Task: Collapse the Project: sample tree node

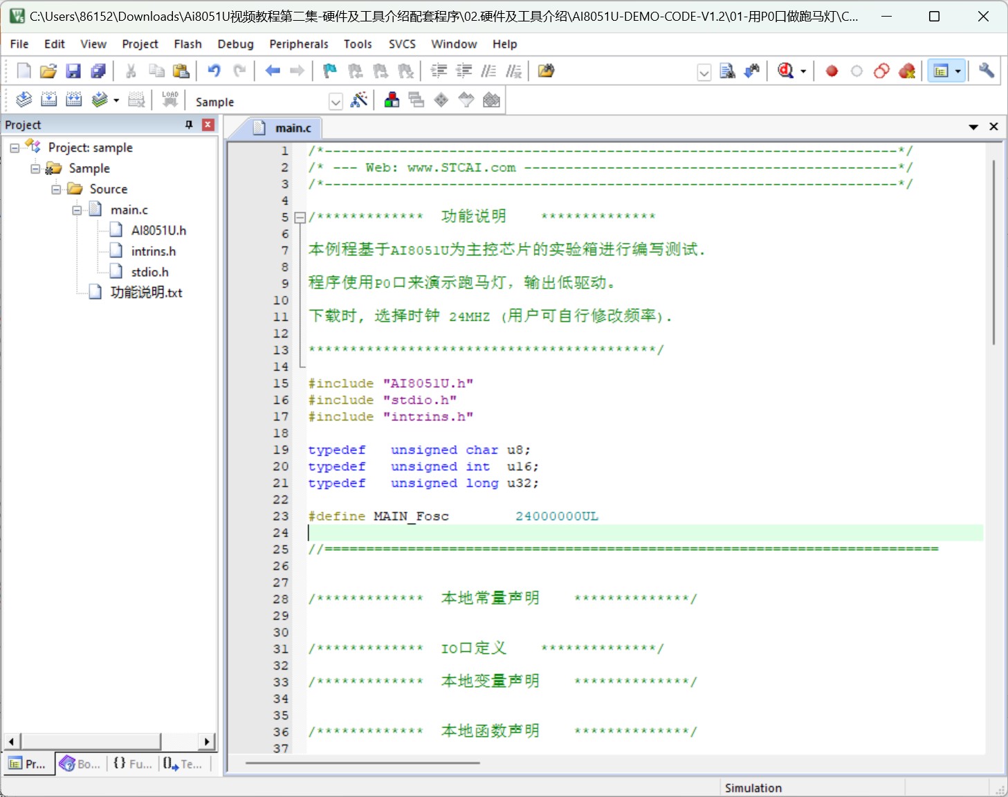Action: click(x=15, y=147)
